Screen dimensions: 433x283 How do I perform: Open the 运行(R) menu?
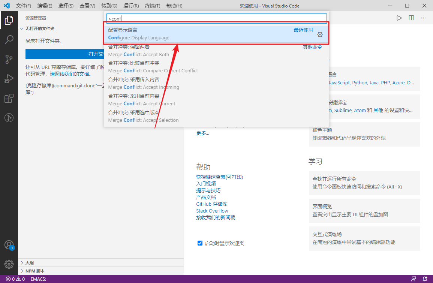pyautogui.click(x=131, y=6)
